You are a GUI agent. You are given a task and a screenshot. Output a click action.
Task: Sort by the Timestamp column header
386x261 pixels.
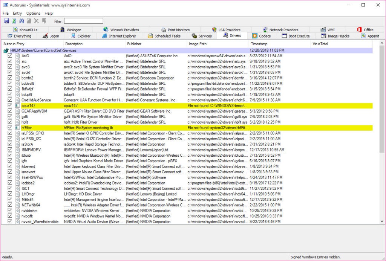(x=280, y=44)
